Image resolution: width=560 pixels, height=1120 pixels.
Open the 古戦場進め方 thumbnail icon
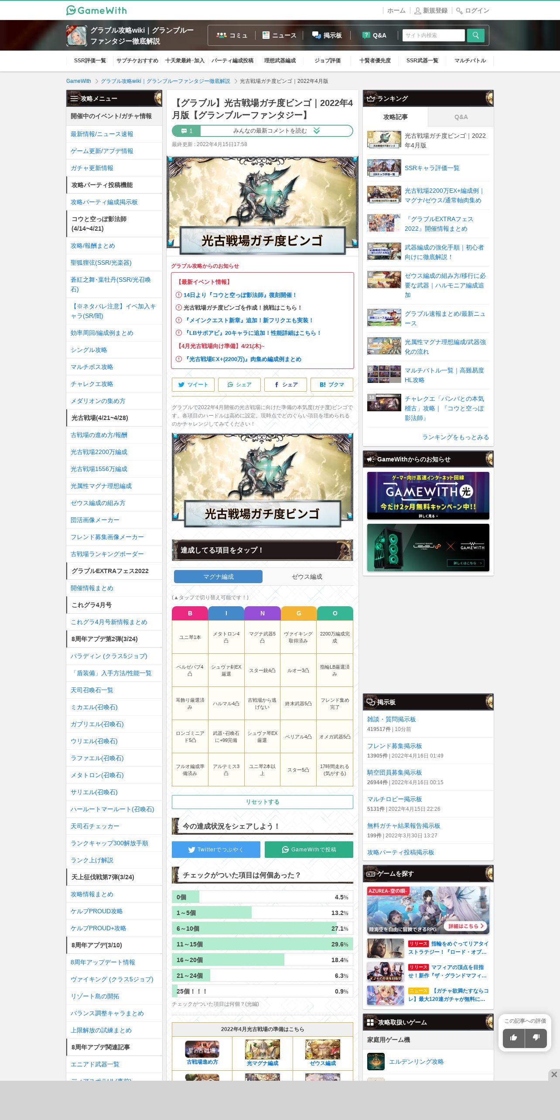coord(202,1049)
